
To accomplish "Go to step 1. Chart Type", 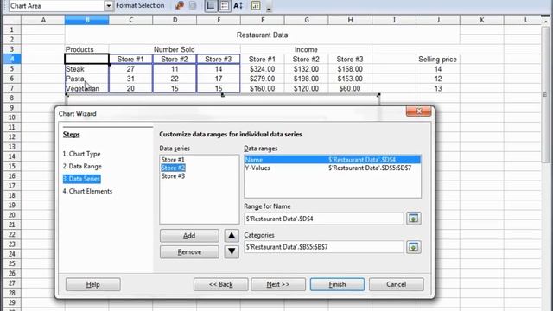I will (x=81, y=154).
